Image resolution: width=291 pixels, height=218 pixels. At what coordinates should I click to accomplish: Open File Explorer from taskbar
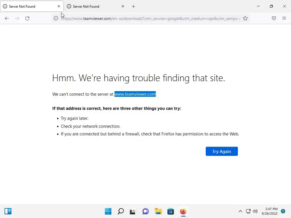(158, 211)
